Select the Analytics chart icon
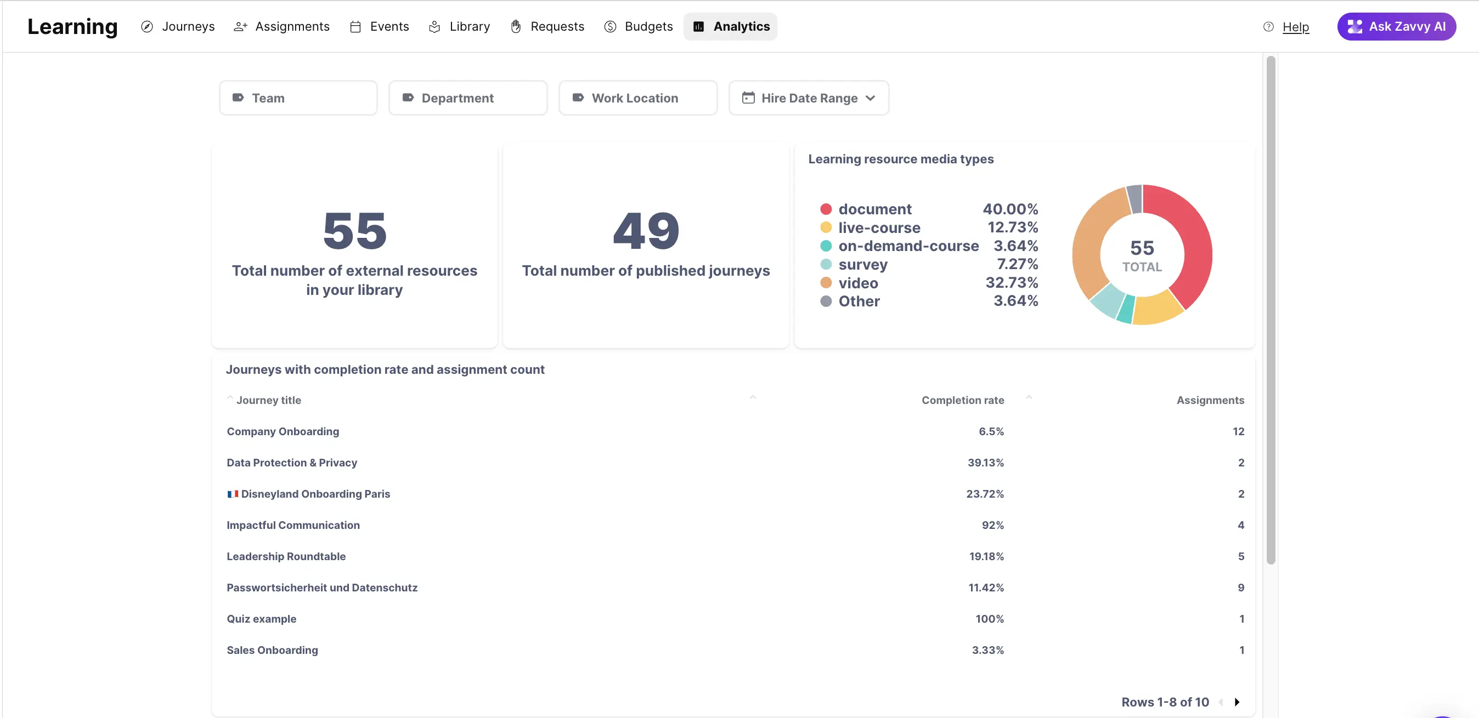 coord(698,26)
